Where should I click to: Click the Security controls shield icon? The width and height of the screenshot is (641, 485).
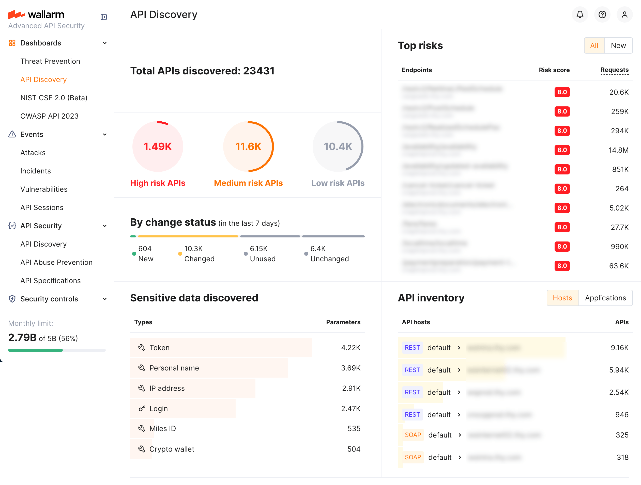[x=12, y=299]
